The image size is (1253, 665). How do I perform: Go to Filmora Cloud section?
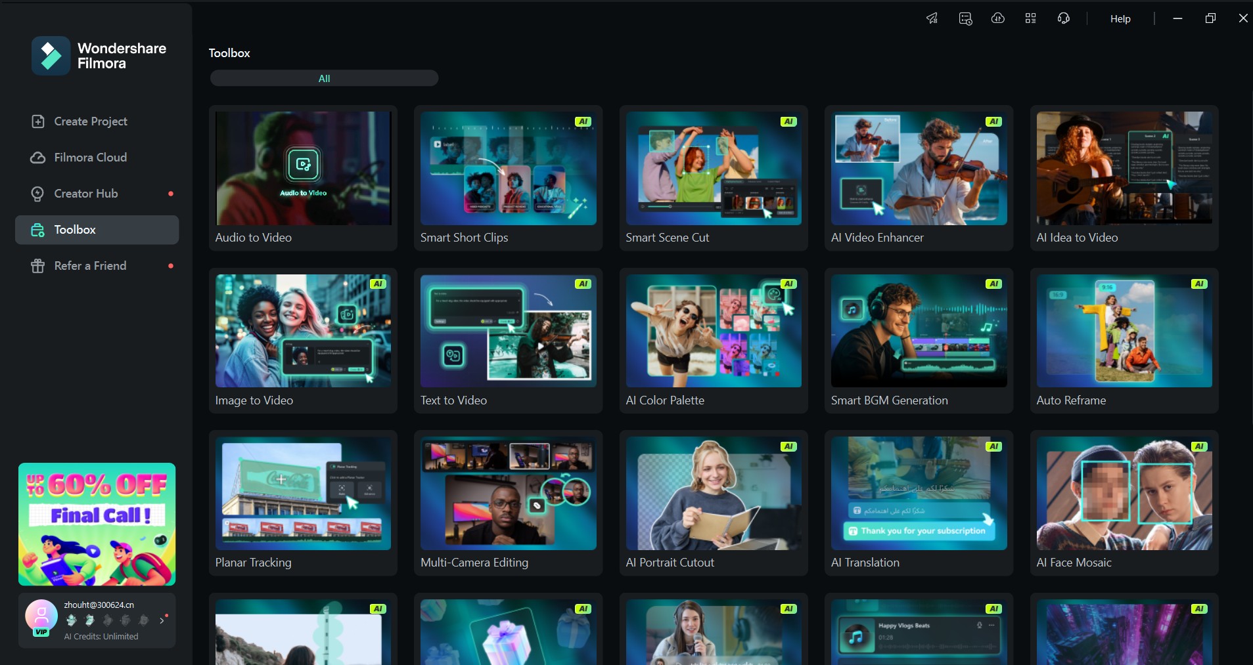tap(97, 158)
